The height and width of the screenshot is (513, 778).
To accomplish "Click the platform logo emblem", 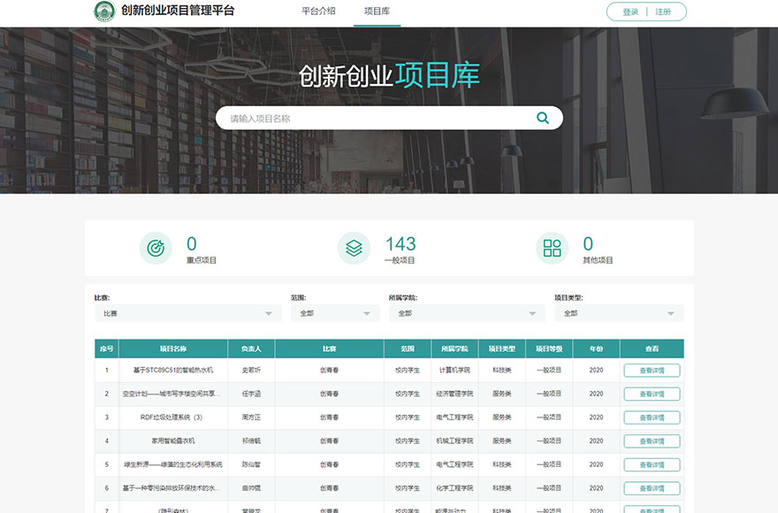I will (x=104, y=11).
